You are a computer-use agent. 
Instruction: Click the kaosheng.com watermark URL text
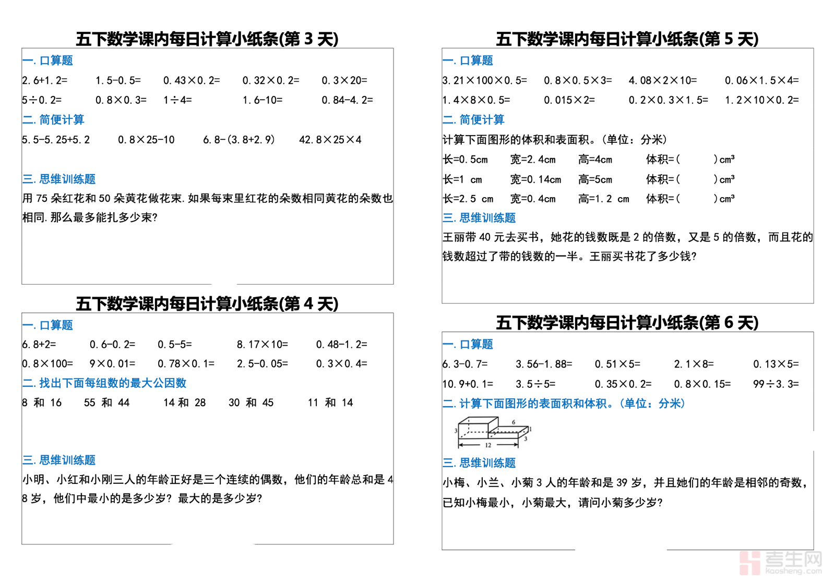(793, 571)
